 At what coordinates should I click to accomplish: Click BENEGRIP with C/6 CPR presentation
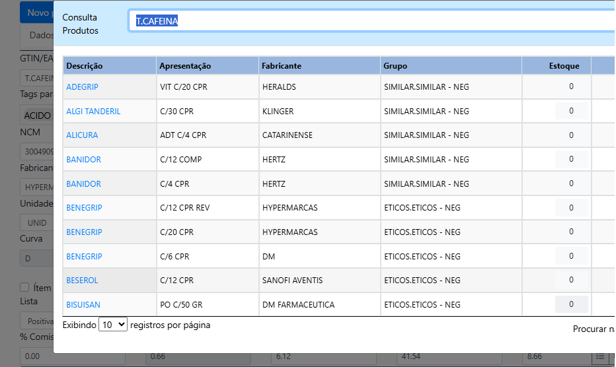84,256
